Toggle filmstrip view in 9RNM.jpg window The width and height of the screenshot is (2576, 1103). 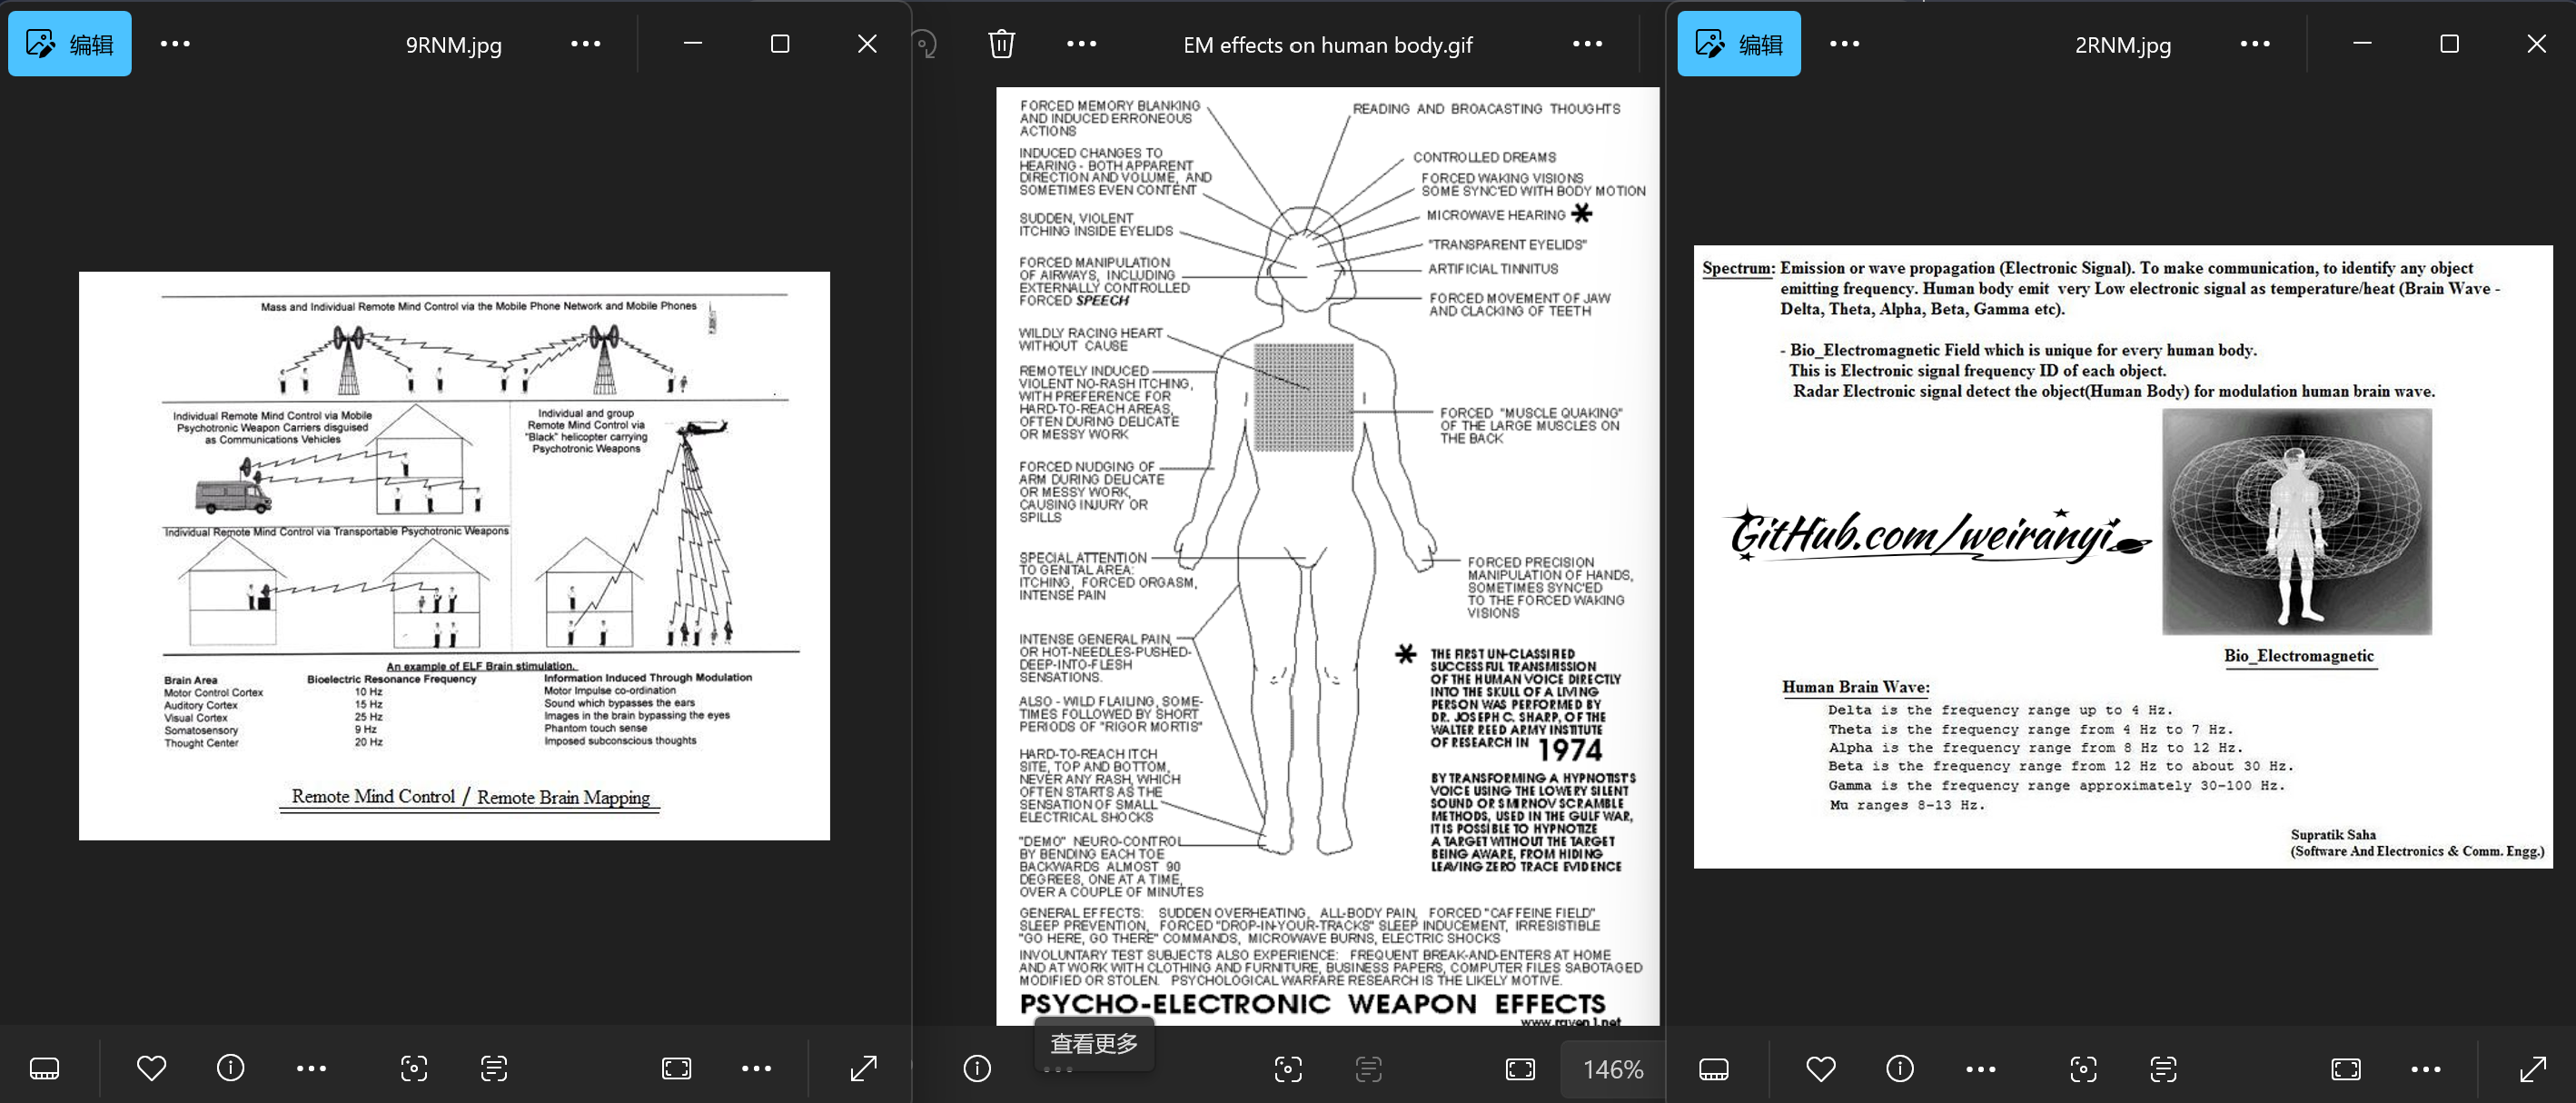45,1068
